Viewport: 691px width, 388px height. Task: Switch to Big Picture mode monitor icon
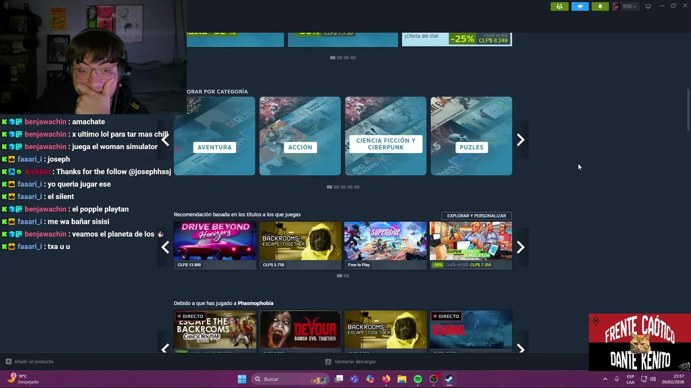(x=648, y=6)
